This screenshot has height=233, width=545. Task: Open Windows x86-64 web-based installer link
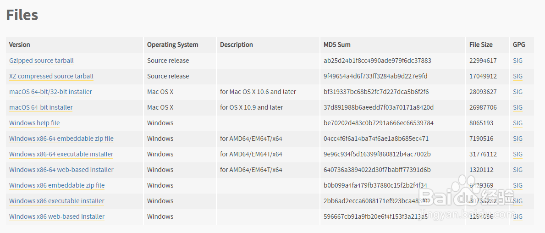pos(61,170)
